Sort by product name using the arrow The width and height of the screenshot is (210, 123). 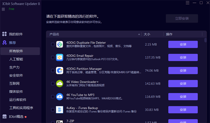point(139,34)
